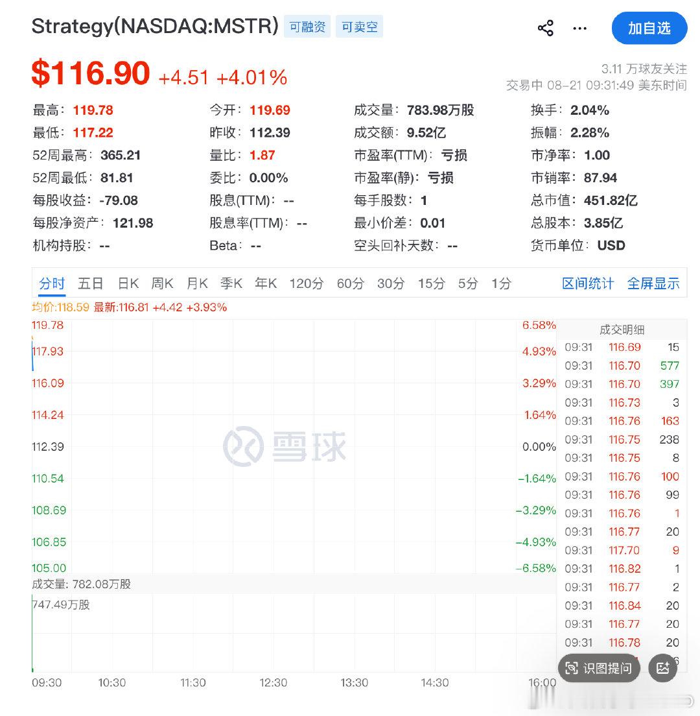Add MSTR to watchlist with 加自选

pyautogui.click(x=649, y=29)
